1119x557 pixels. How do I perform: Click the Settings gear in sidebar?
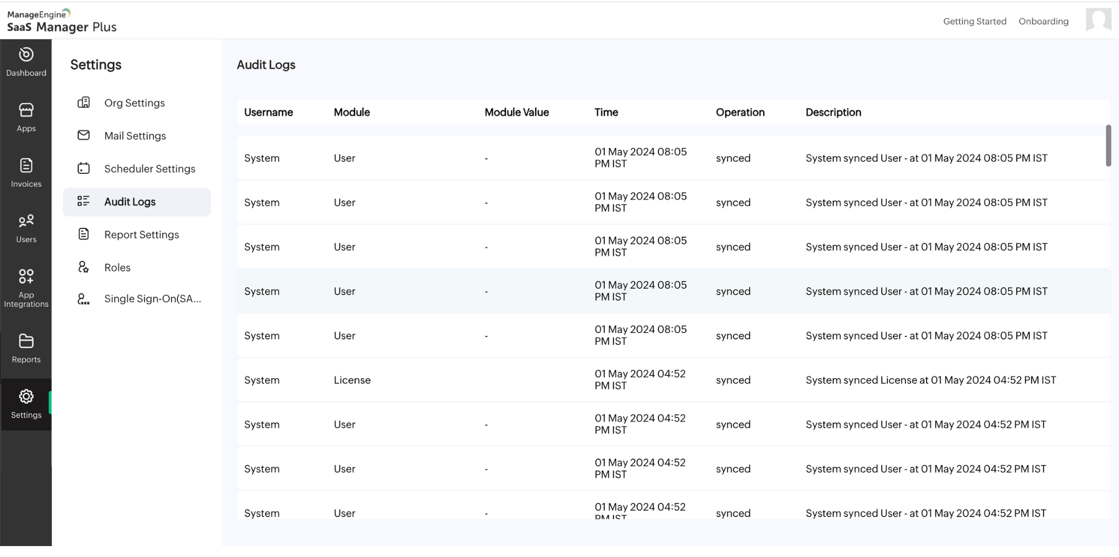point(26,403)
